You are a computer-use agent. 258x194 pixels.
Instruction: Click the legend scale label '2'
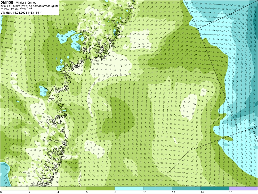(29, 192)
